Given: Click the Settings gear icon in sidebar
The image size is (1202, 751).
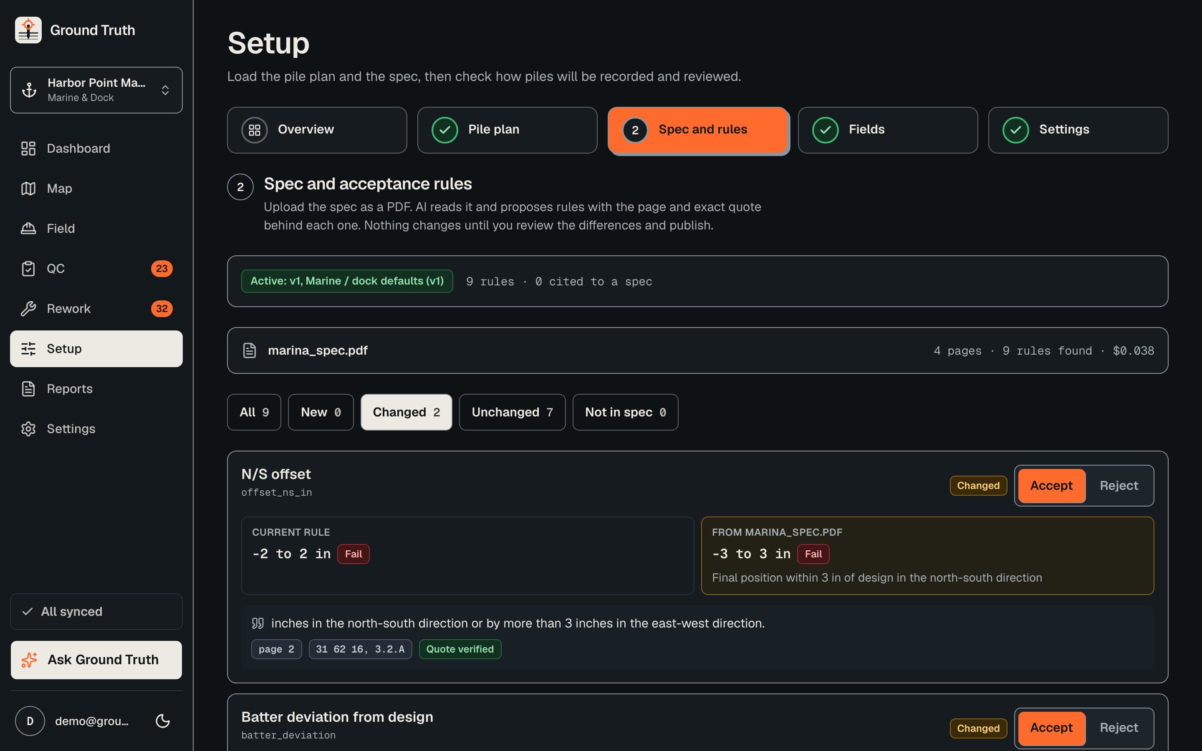Looking at the screenshot, I should tap(28, 429).
